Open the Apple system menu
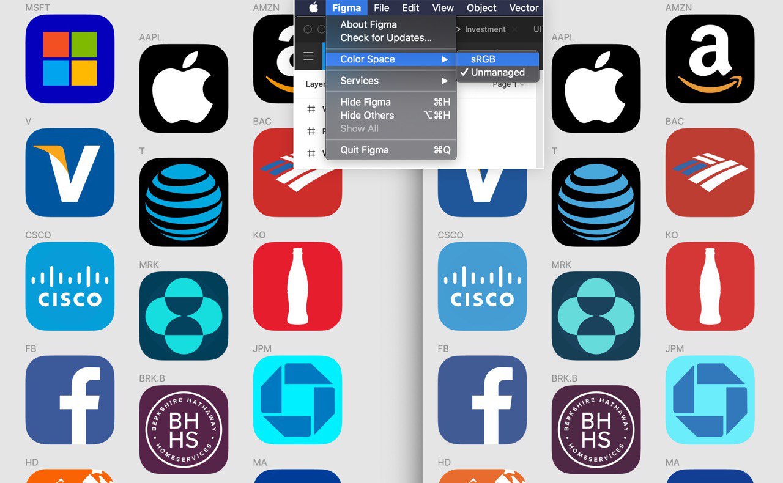The image size is (783, 483). point(314,8)
